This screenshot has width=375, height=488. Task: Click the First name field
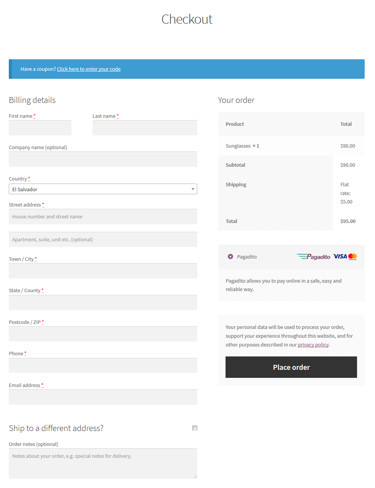[40, 128]
